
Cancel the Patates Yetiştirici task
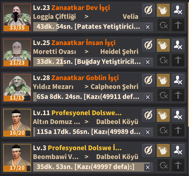[148, 27]
